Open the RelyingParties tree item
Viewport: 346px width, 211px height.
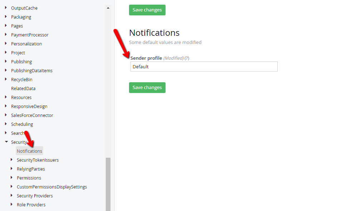click(31, 169)
